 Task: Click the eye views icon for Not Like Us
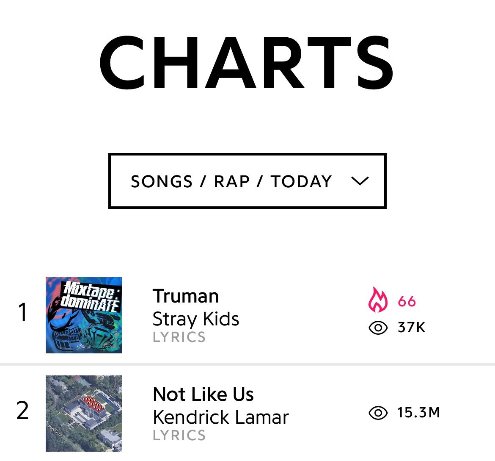[x=378, y=413]
